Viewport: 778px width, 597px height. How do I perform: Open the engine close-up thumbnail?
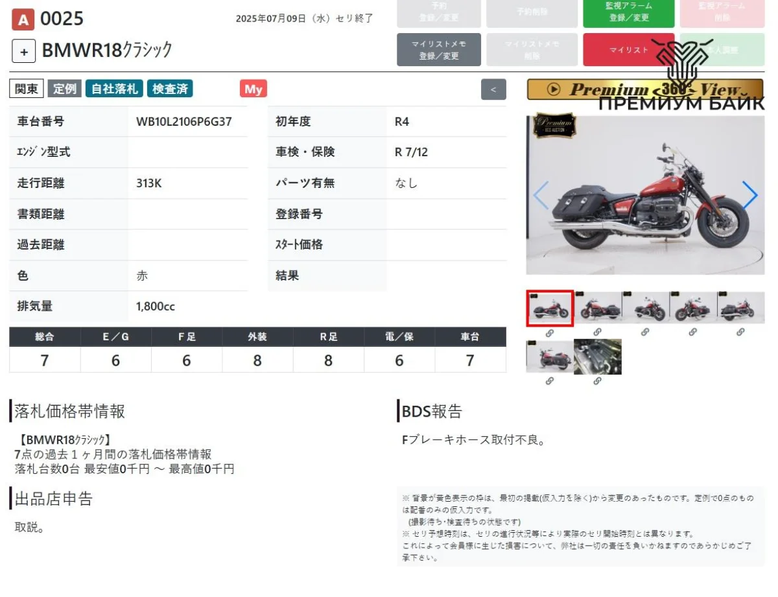[597, 357]
